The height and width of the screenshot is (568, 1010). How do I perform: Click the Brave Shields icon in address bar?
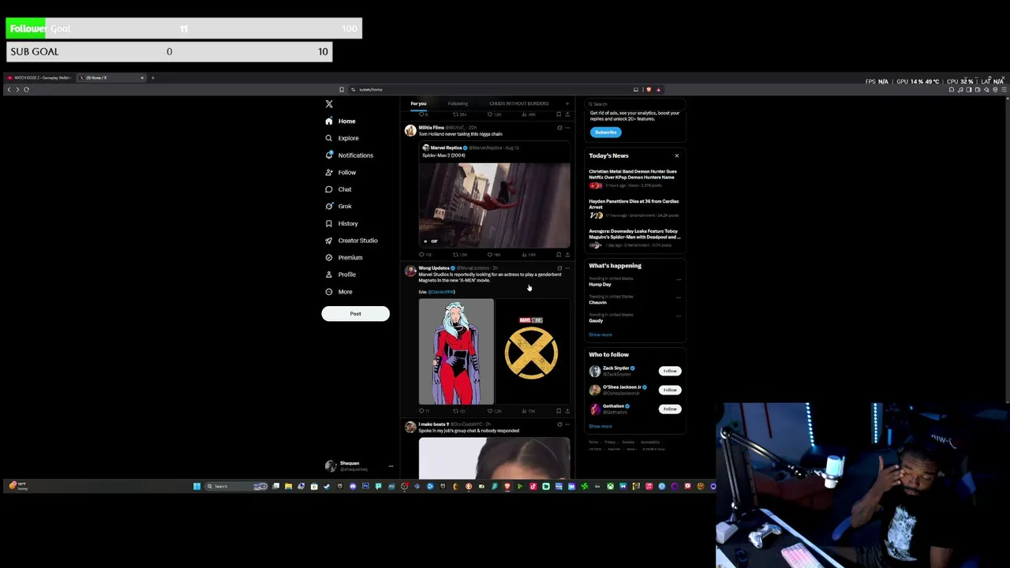click(649, 89)
